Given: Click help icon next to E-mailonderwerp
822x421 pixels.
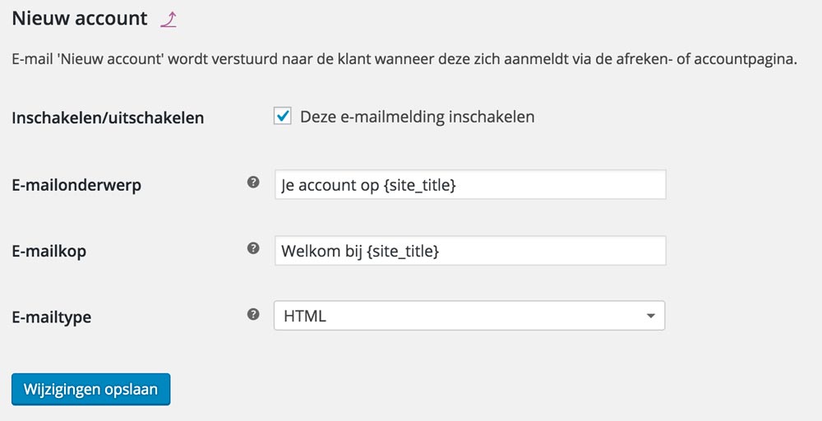Looking at the screenshot, I should point(253,183).
